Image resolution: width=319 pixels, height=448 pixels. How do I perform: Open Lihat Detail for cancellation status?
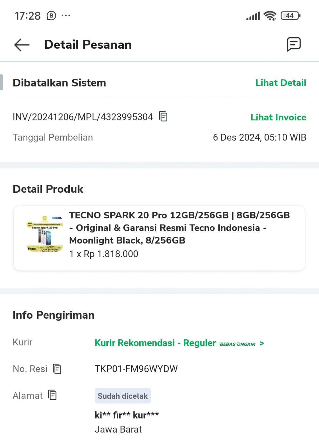281,83
